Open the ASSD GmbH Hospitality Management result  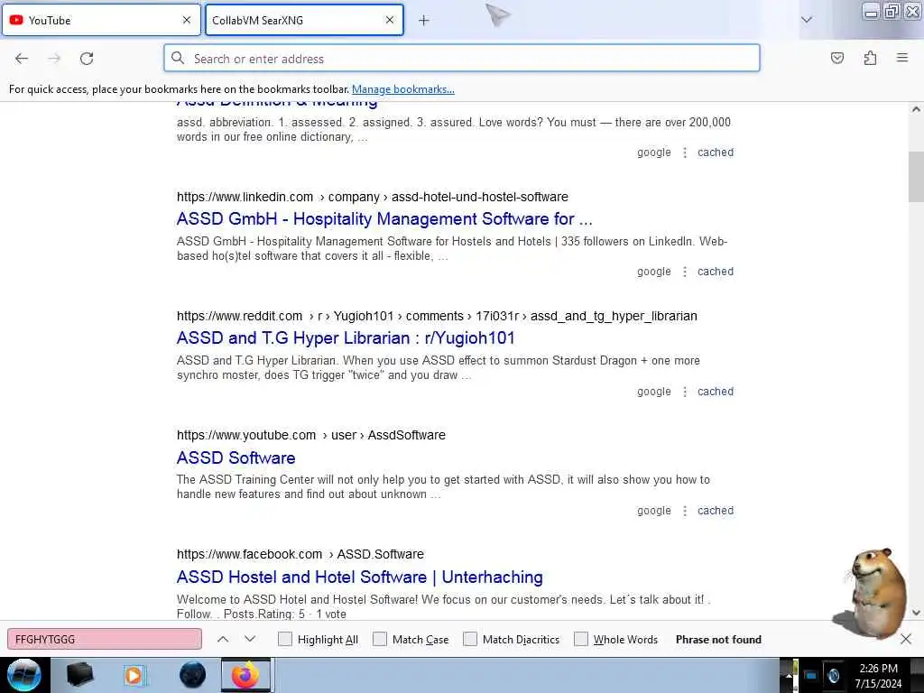pyautogui.click(x=384, y=218)
